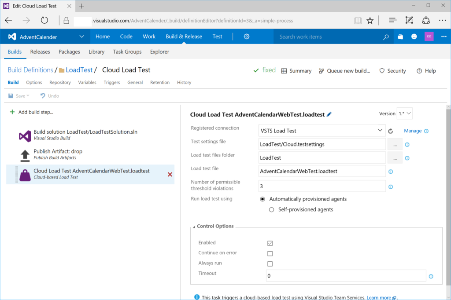Show info icon for Timeout field
The height and width of the screenshot is (300, 451).
click(x=431, y=276)
